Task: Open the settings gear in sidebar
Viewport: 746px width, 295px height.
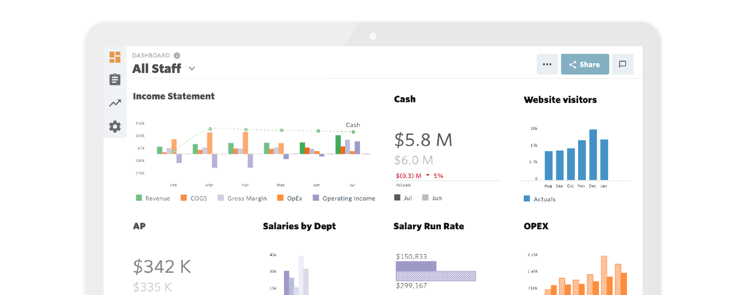Action: click(115, 126)
